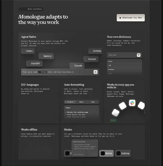The image size is (163, 166).
Task: Click the '100+ languages' heading
Action: (30, 85)
